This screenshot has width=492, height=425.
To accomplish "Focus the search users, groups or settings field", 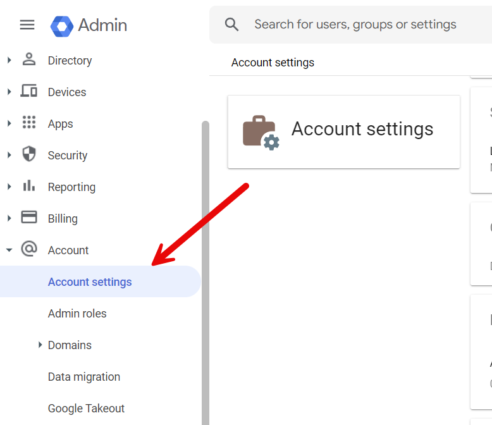I will [x=360, y=25].
